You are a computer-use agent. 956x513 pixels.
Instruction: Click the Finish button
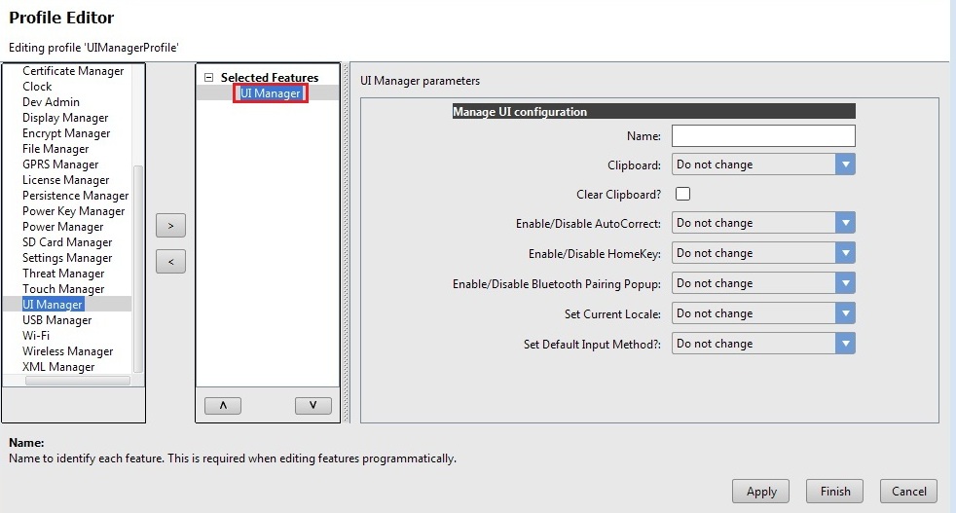pos(834,492)
